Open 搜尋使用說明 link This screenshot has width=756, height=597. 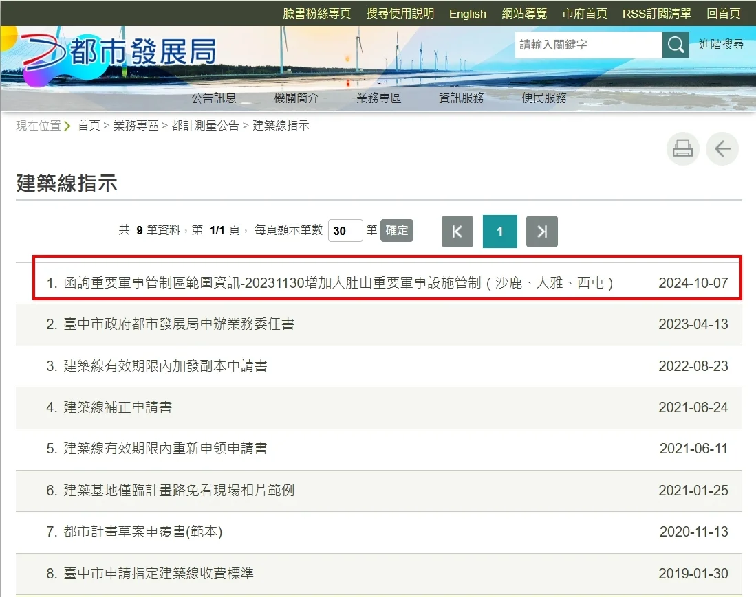[400, 14]
